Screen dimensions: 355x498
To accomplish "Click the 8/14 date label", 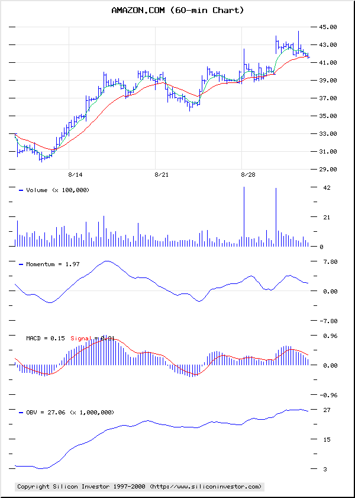I will click(x=75, y=175).
